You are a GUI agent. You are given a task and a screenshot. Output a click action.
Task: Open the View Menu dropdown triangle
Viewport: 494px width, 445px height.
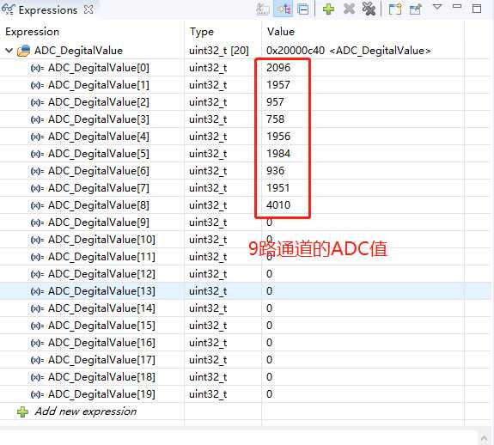[437, 6]
